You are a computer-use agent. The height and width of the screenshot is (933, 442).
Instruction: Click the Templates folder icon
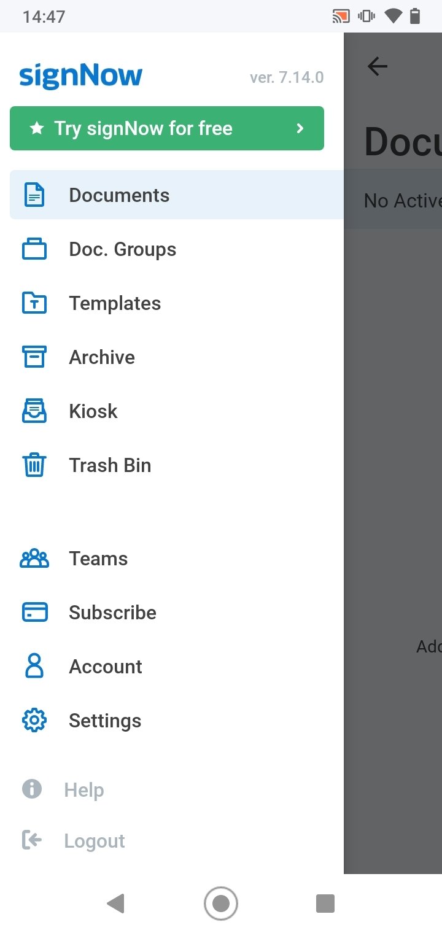click(34, 303)
